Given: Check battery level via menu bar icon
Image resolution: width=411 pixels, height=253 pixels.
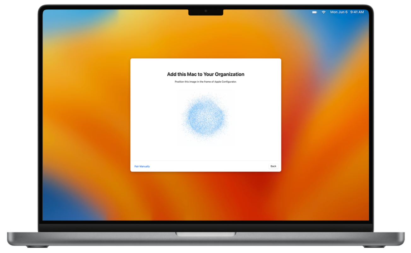Looking at the screenshot, I should point(314,12).
